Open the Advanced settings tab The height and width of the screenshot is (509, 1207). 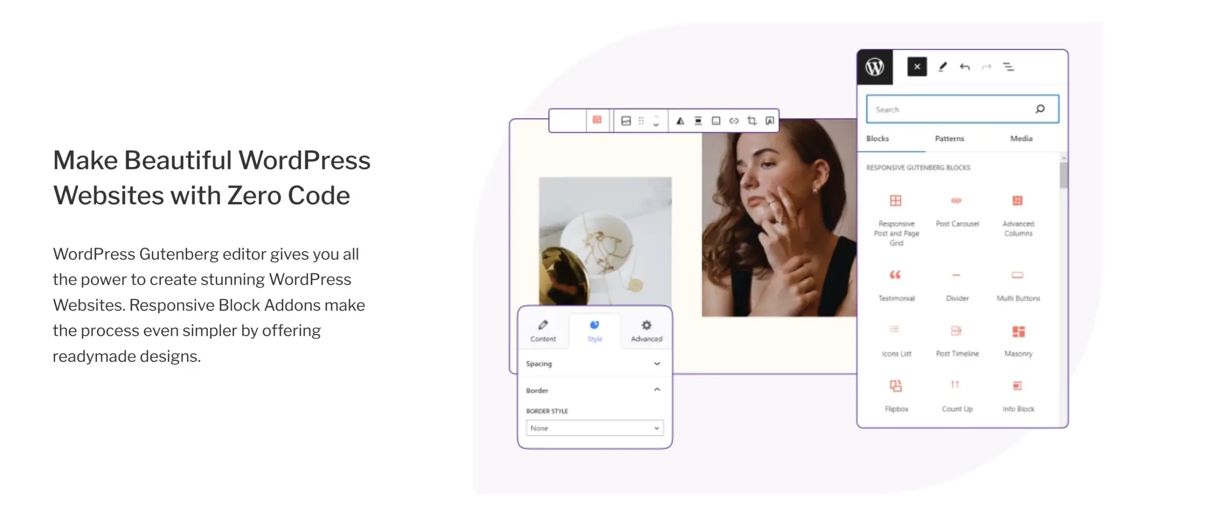tap(646, 331)
